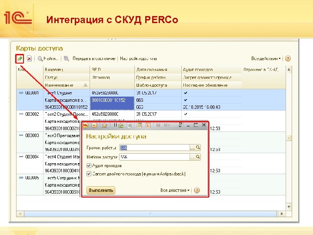This screenshot has height=235, width=313.
Task: Click the magnifier icon for Шаблон доступа
Action: point(198,157)
